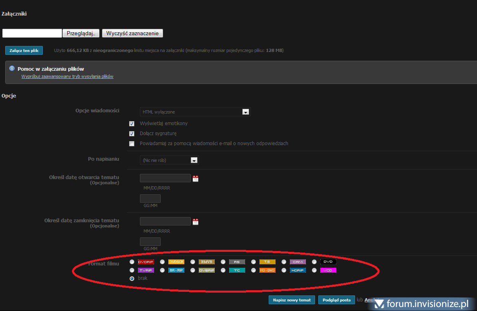Click the topic opening date input field
The height and width of the screenshot is (311, 477).
coord(165,178)
